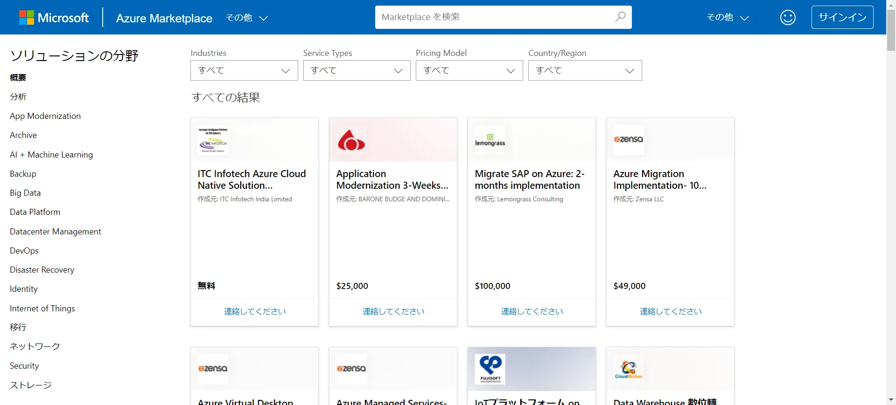Image resolution: width=896 pixels, height=405 pixels.
Task: Click 連絡してください on Application Modernization card
Action: (x=393, y=311)
